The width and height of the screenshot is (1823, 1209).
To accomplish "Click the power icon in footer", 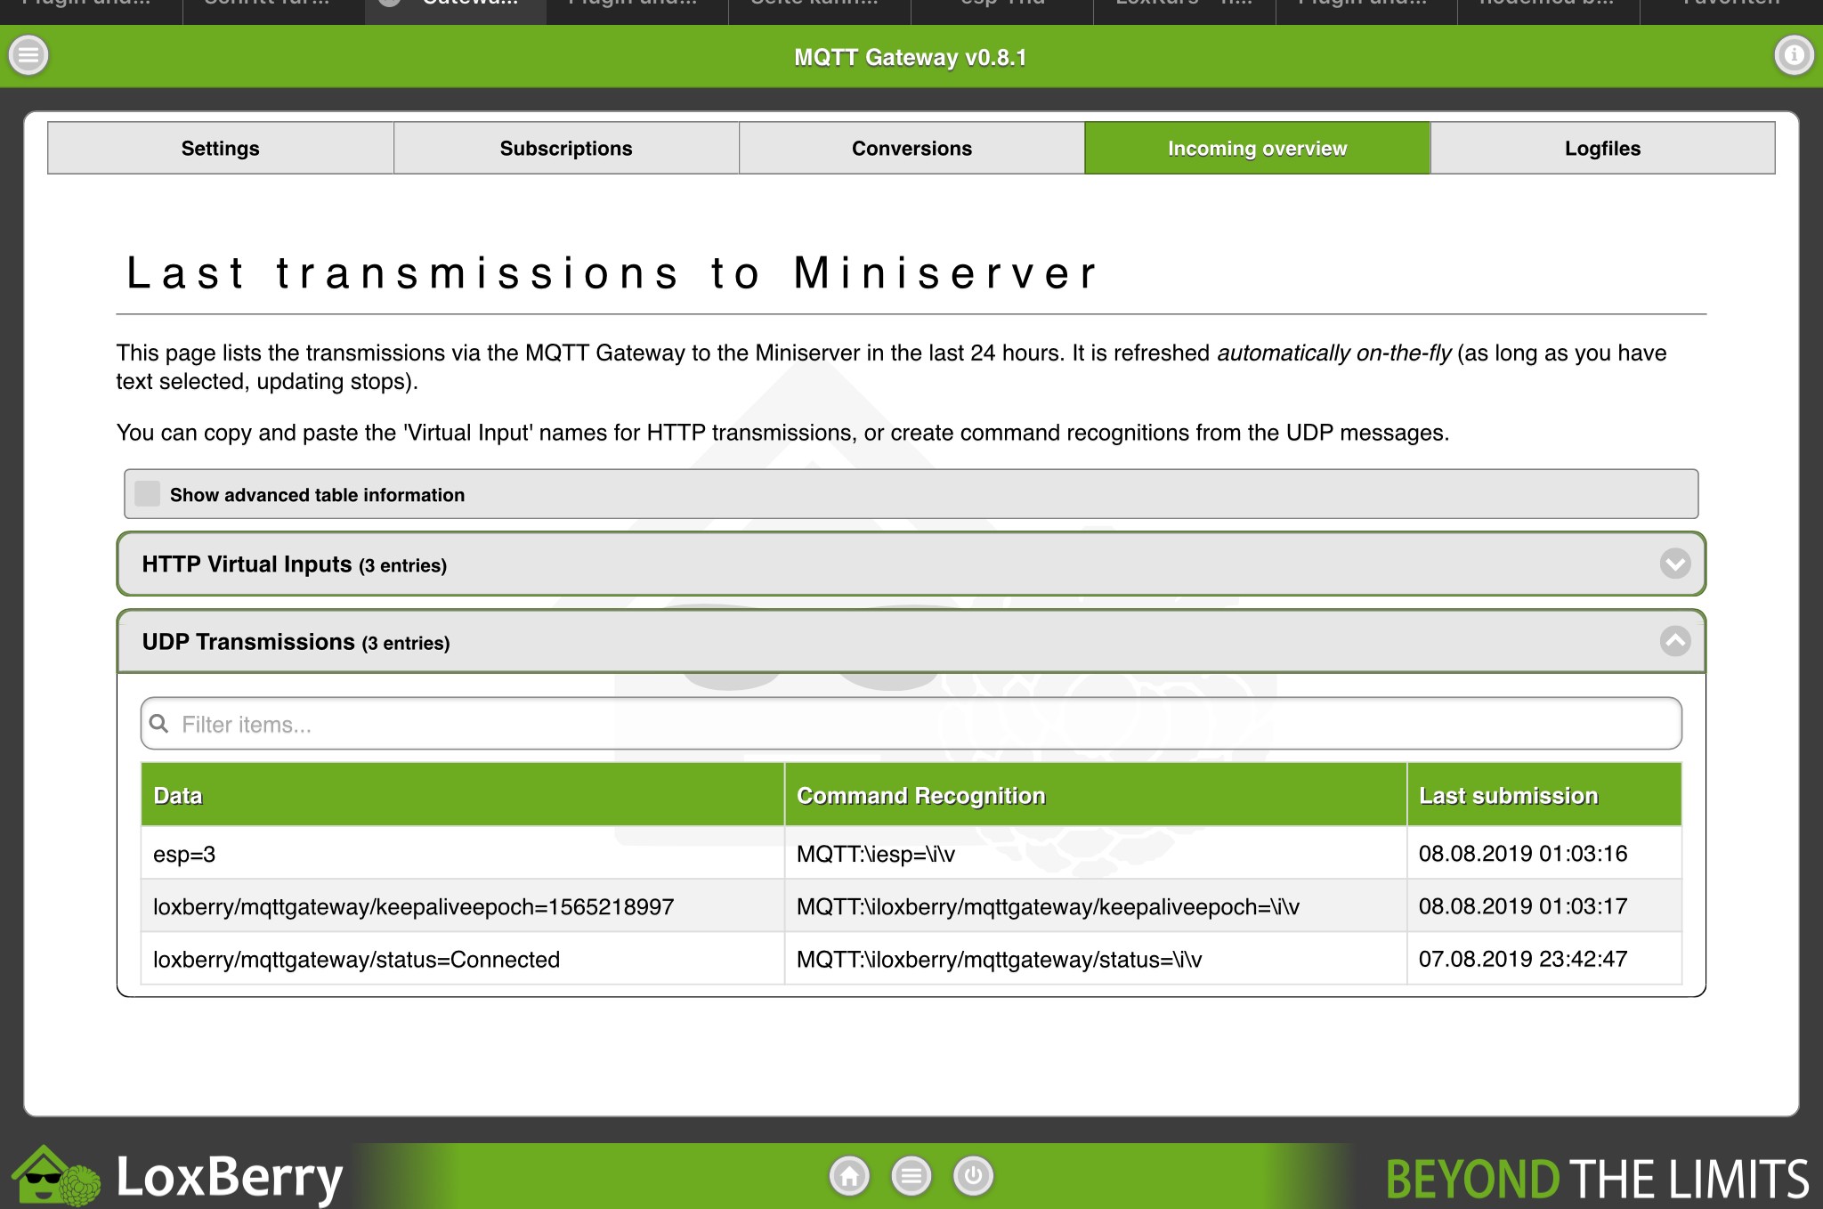I will point(973,1176).
